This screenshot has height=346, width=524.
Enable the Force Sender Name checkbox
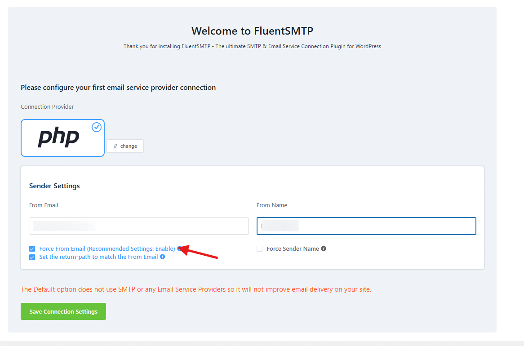[259, 248]
